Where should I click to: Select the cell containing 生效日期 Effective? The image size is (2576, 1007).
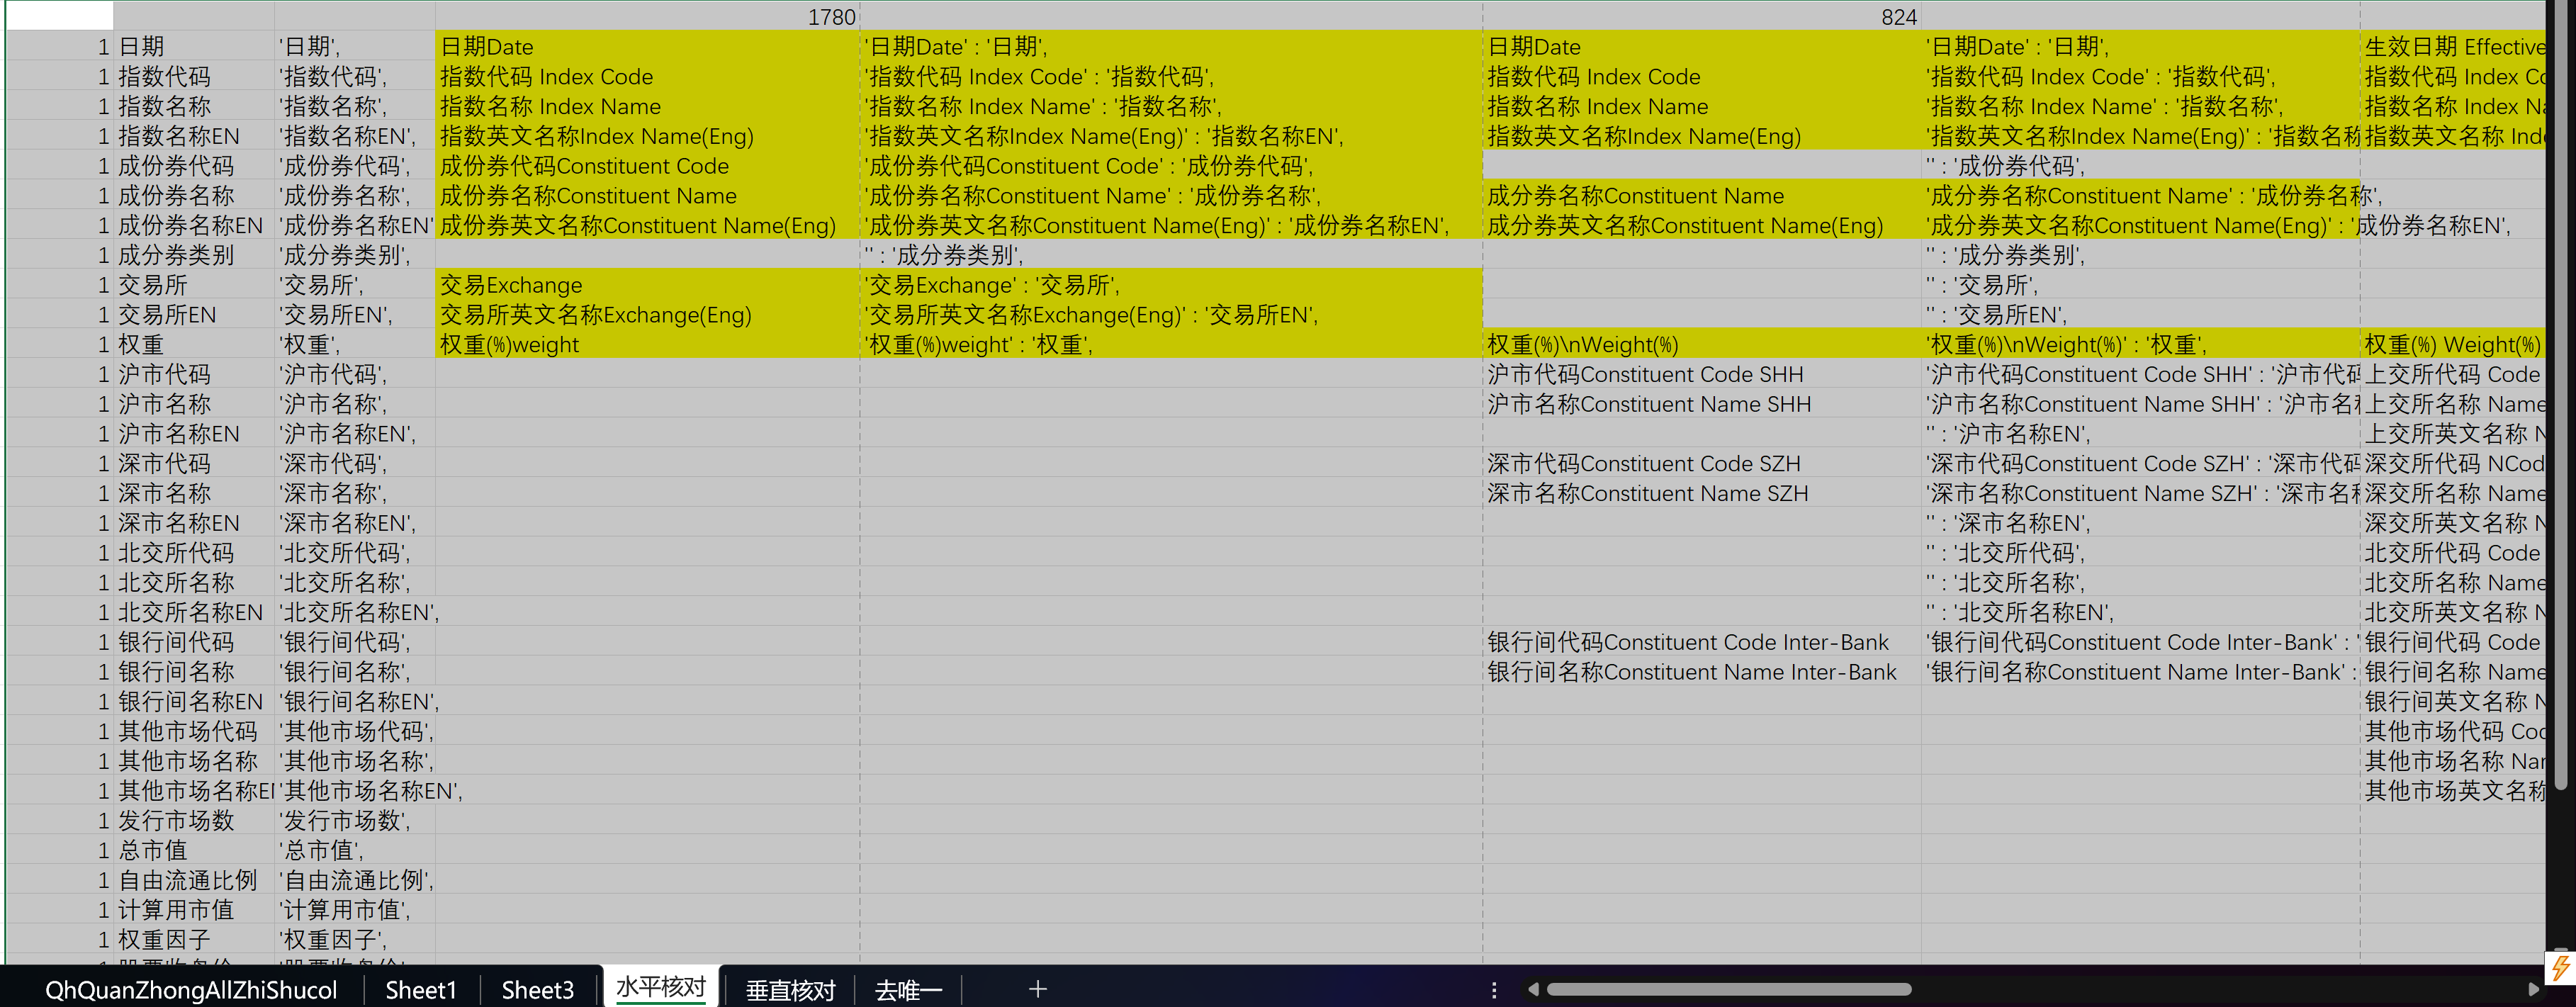[2450, 46]
